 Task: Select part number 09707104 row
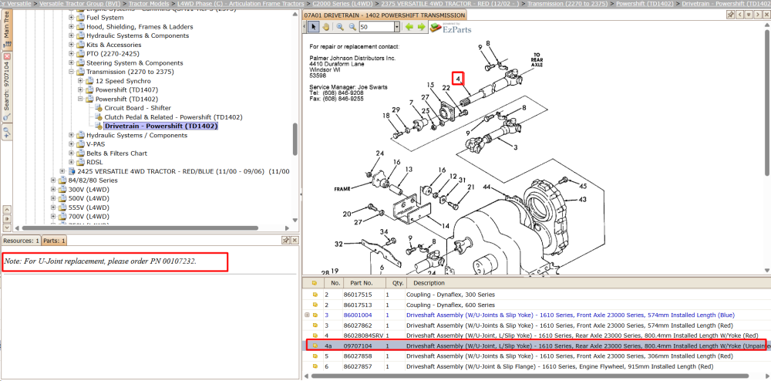536,346
